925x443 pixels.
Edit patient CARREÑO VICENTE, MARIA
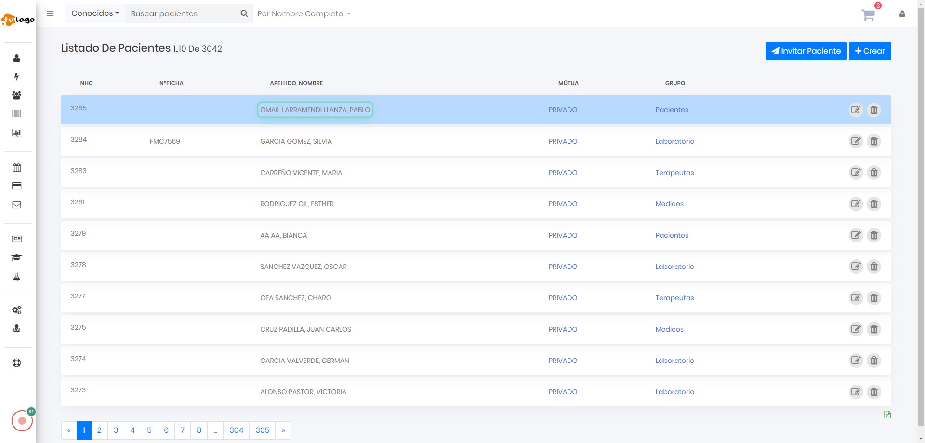click(856, 173)
